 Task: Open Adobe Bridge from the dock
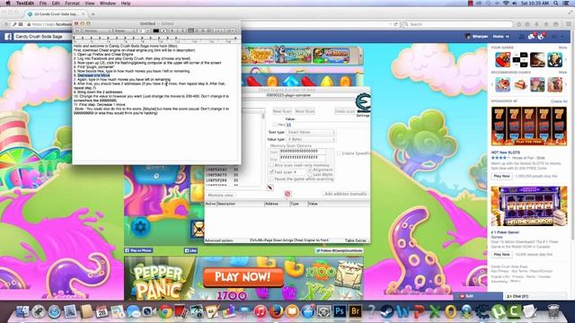click(x=355, y=311)
